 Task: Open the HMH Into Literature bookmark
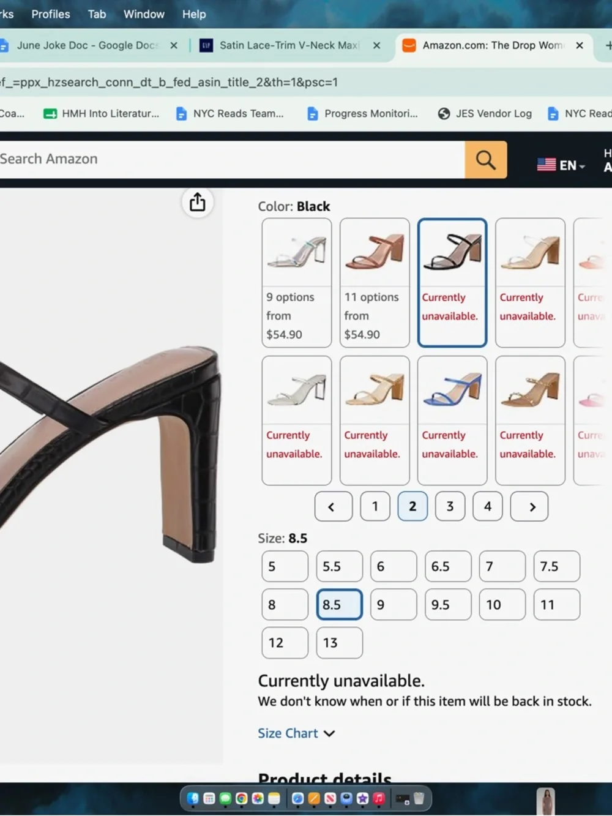[x=101, y=113]
